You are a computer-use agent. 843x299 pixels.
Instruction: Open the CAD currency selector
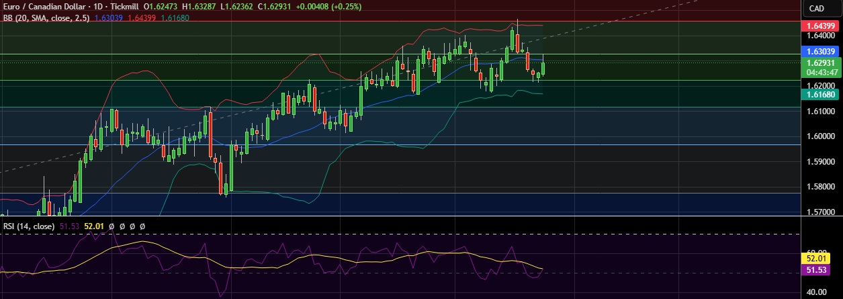click(x=816, y=9)
